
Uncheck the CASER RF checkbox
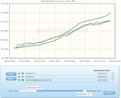pyautogui.click(x=19, y=77)
